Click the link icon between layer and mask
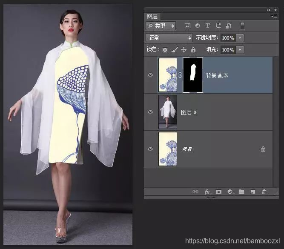Image resolution: width=284 pixels, height=249 pixels. coord(180,75)
